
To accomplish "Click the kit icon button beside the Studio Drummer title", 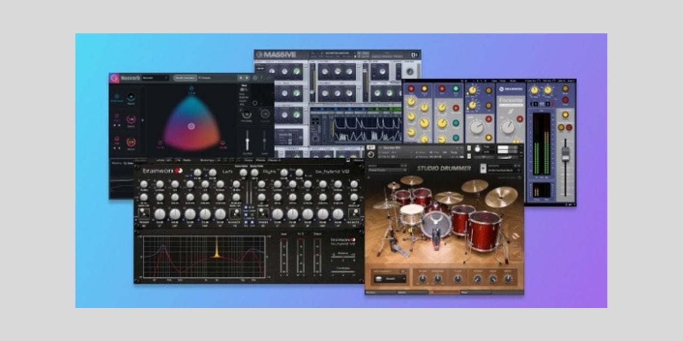I will [483, 168].
